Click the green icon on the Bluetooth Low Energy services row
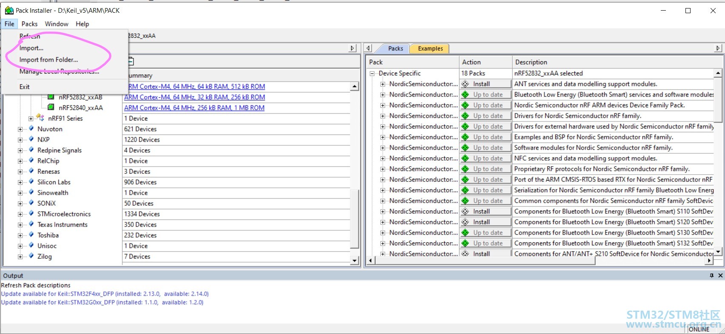Viewport: 725px width, 334px height. click(465, 94)
